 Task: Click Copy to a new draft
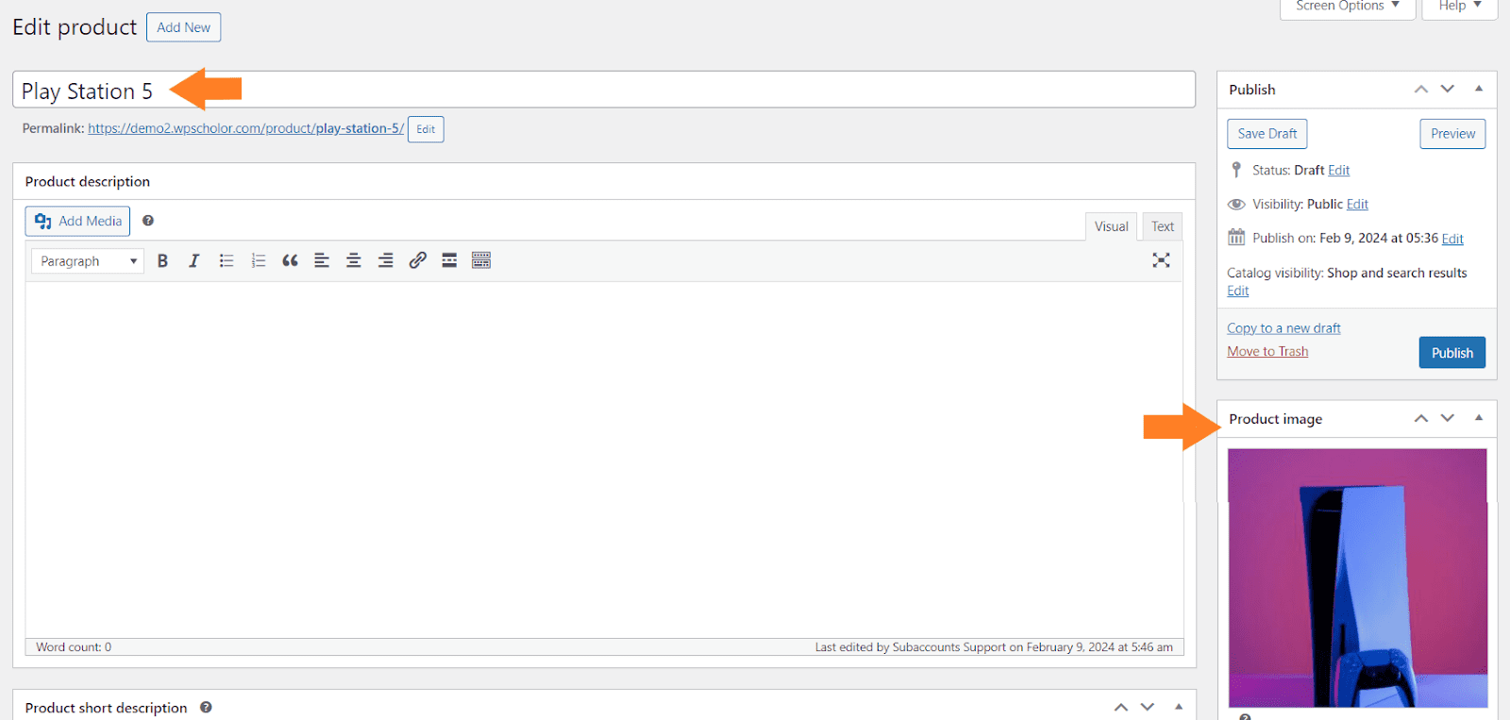[x=1283, y=328]
